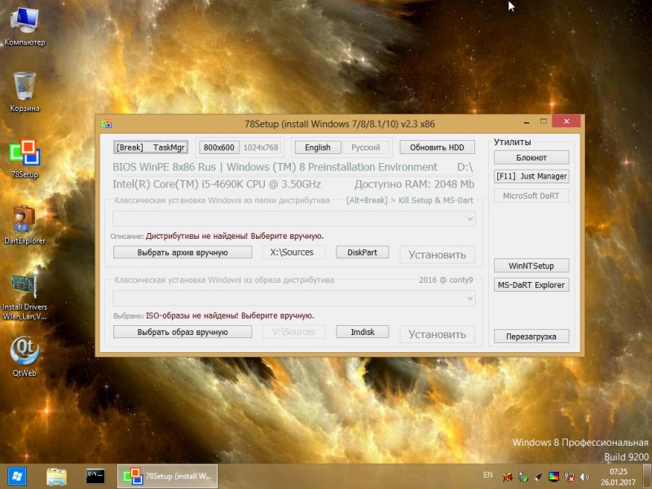This screenshot has height=489, width=652.
Task: Select the 800x600 resolution option
Action: point(218,148)
